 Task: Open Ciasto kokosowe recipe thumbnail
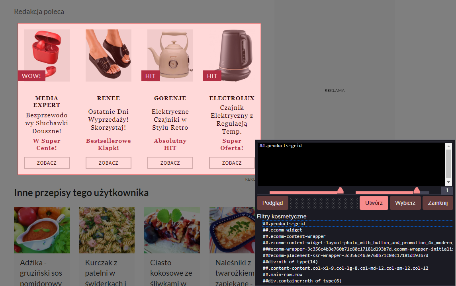click(x=172, y=230)
